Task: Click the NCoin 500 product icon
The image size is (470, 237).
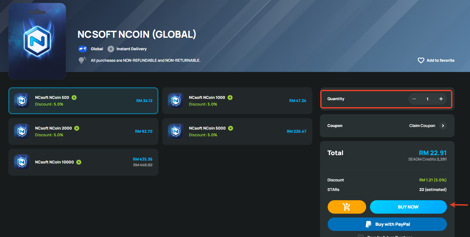Action: point(22,101)
